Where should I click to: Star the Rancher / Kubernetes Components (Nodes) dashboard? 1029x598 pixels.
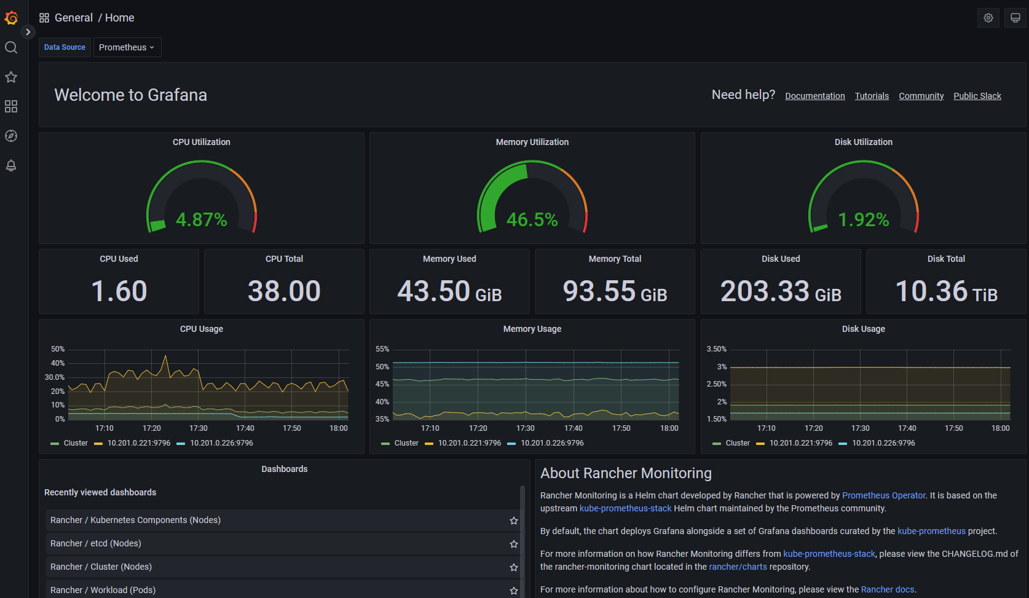(x=514, y=521)
